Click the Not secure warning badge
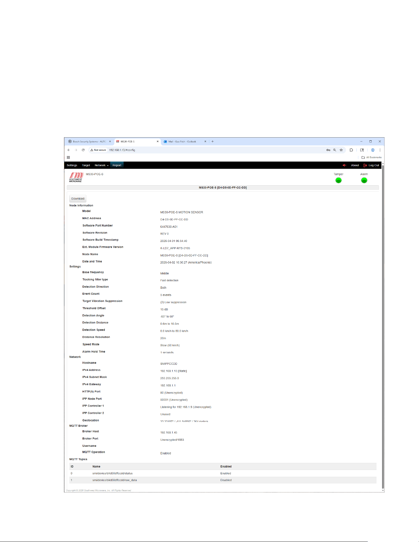This screenshot has width=419, height=542. 98,150
